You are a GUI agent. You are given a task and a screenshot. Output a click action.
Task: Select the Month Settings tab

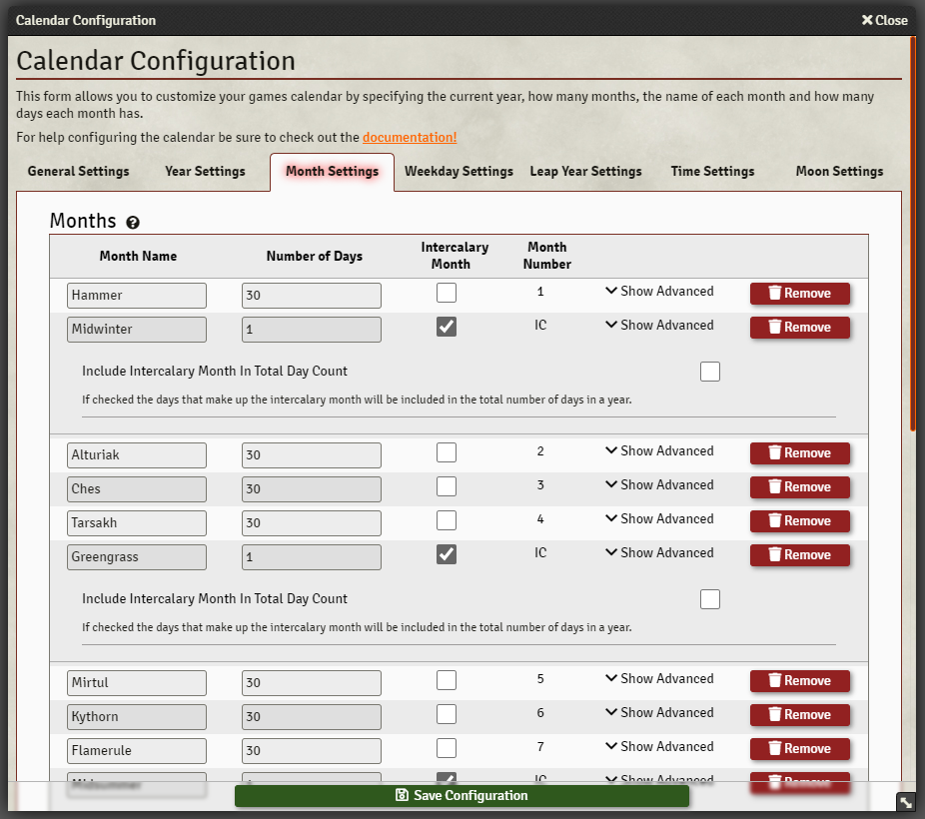tap(332, 172)
